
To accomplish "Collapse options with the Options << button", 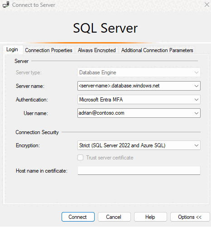I will pos(190,217).
